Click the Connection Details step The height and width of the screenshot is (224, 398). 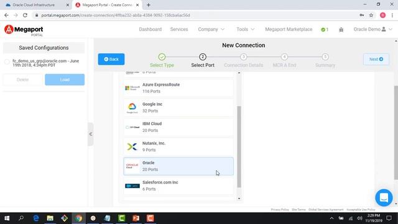click(x=243, y=61)
